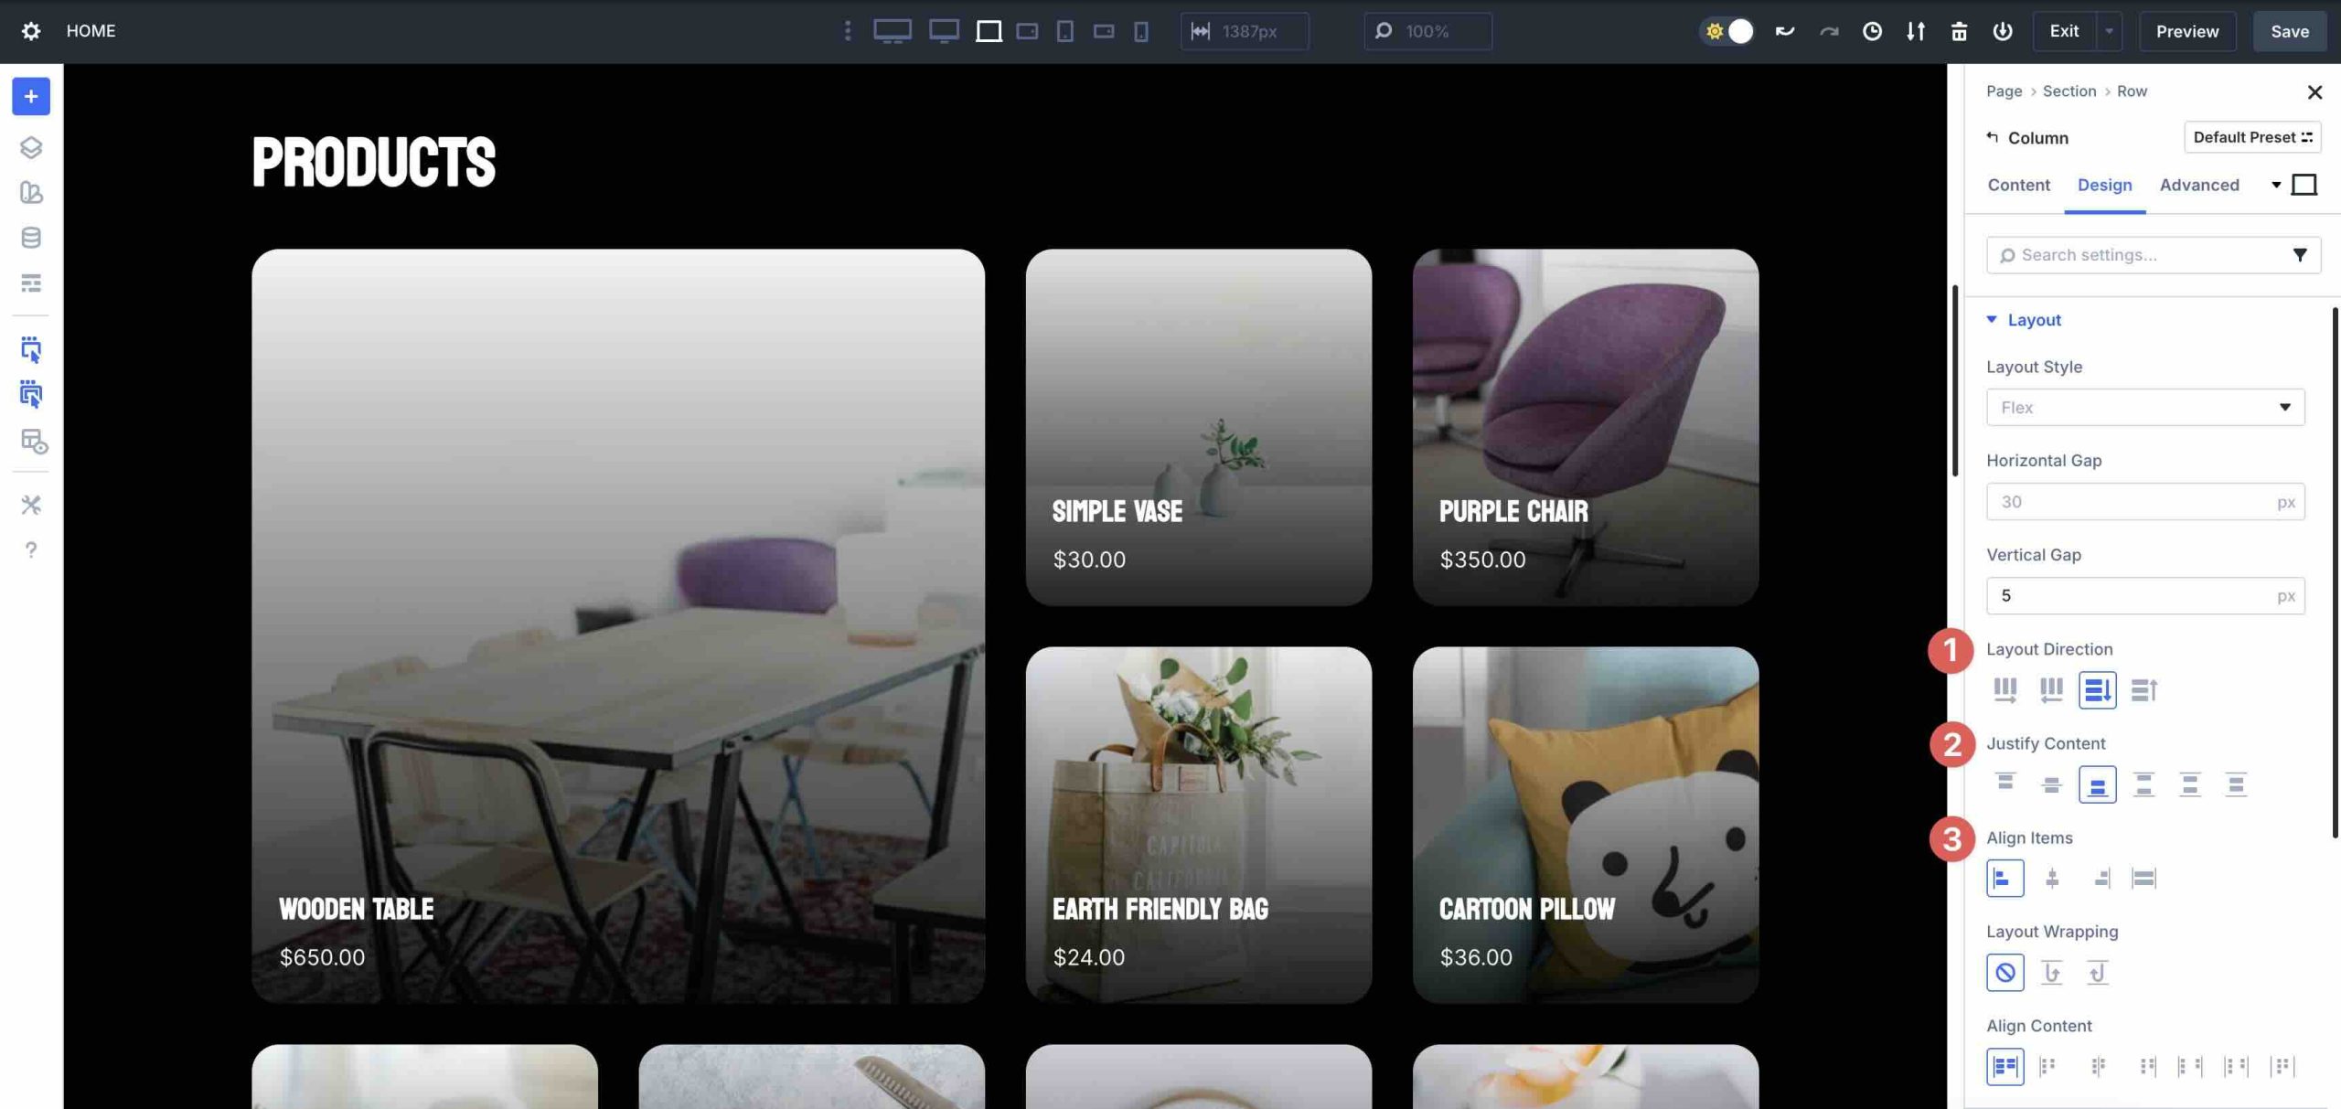Open the dropdown arrow next to Exit
2341x1109 pixels.
pos(2109,30)
